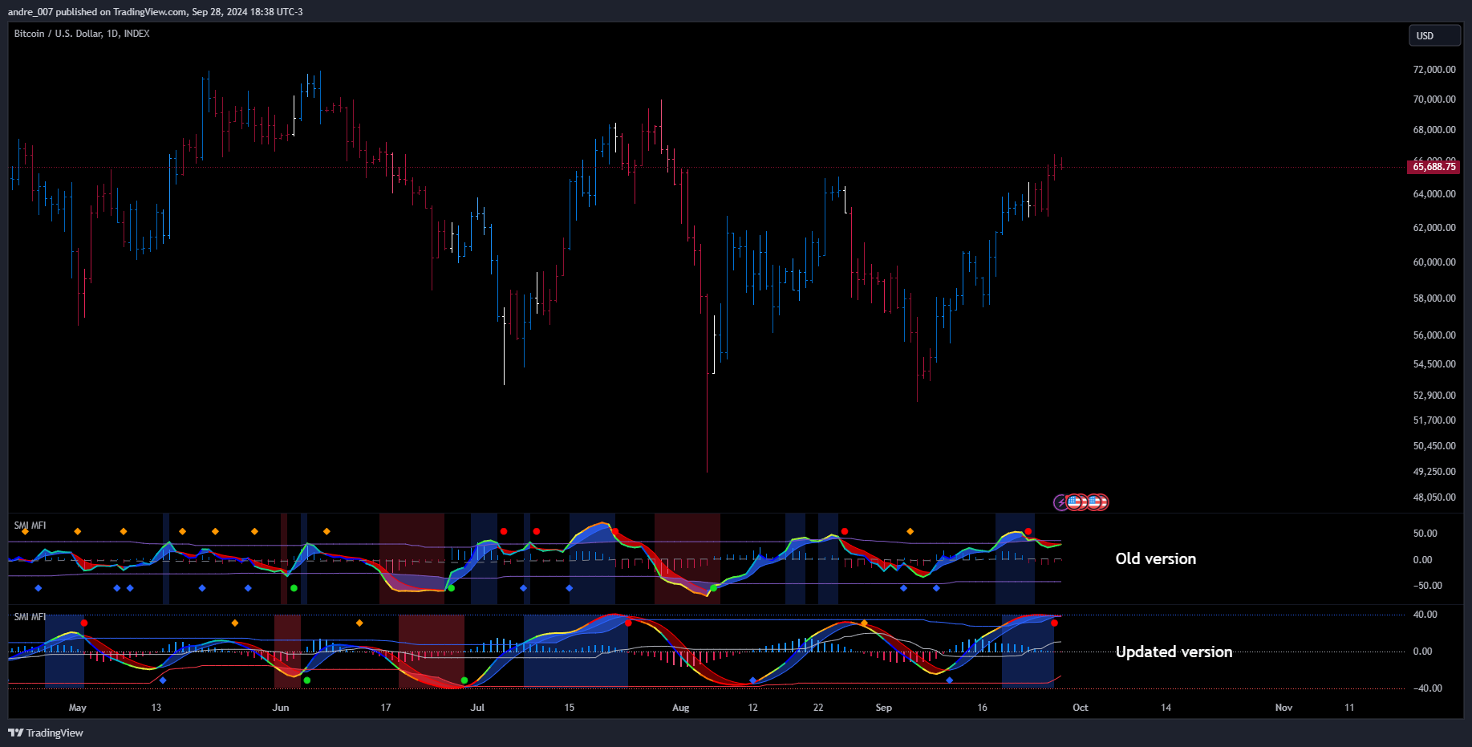Click the Nov label on the time axis
1472x747 pixels.
tap(1283, 708)
